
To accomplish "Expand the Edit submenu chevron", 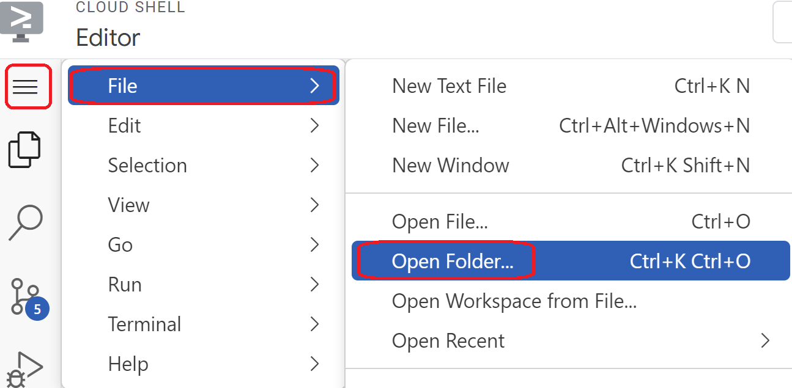I will pyautogui.click(x=315, y=126).
